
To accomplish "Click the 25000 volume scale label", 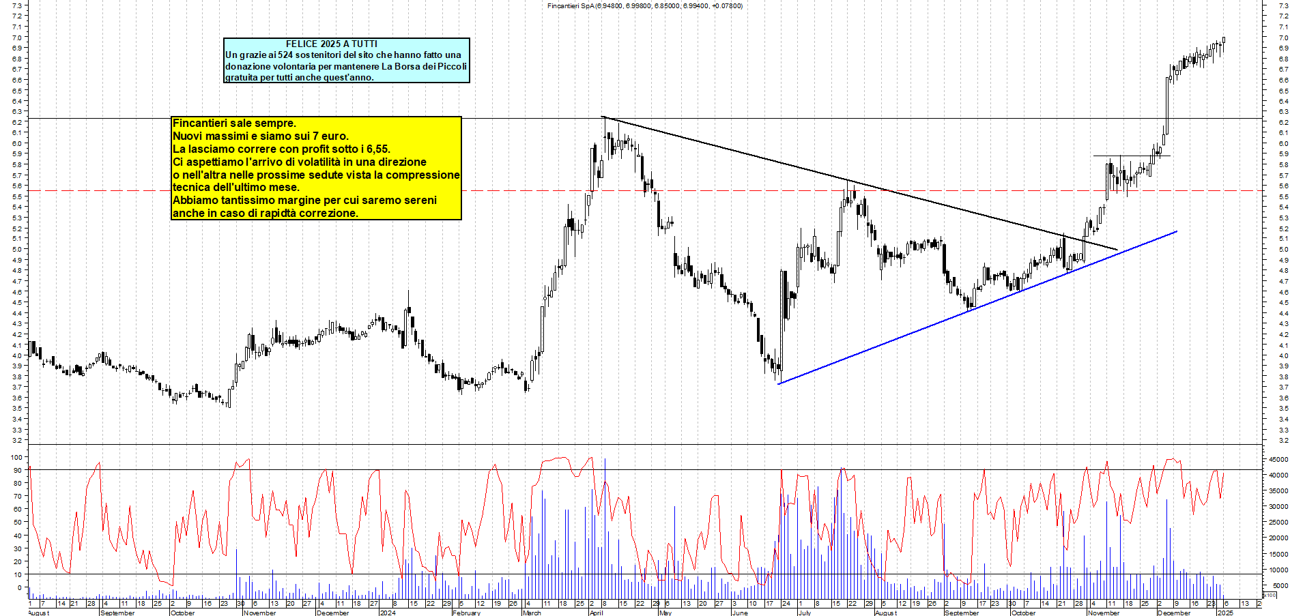I will pos(1278,523).
